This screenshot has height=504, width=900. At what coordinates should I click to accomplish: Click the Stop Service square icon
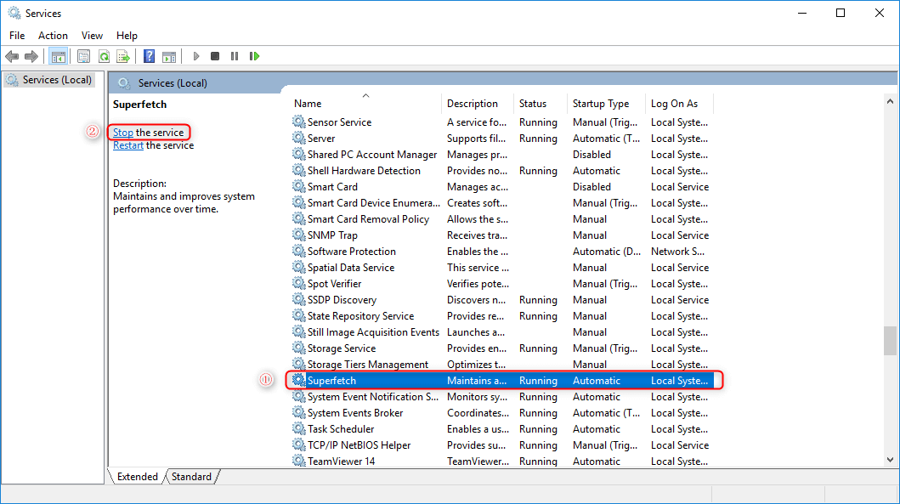click(x=215, y=56)
